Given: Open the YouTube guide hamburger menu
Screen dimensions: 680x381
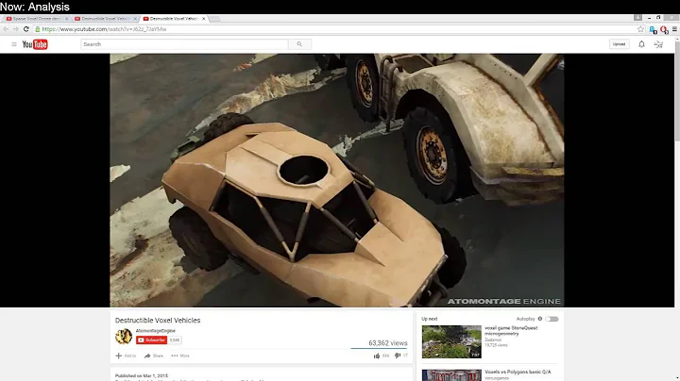Looking at the screenshot, I should coord(14,44).
